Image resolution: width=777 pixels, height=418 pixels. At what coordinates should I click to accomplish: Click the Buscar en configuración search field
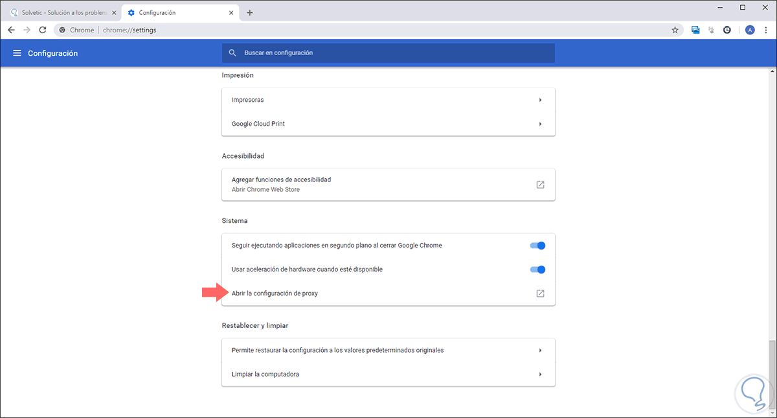[x=388, y=53]
